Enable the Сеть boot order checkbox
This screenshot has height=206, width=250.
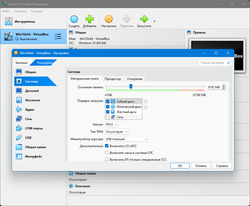(x=108, y=117)
